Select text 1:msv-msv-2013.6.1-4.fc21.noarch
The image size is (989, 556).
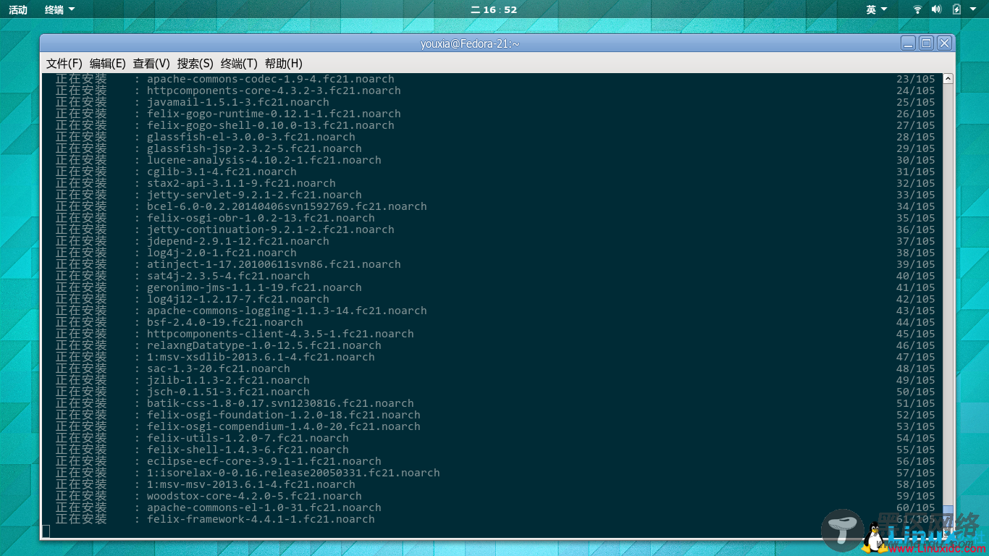tap(251, 484)
